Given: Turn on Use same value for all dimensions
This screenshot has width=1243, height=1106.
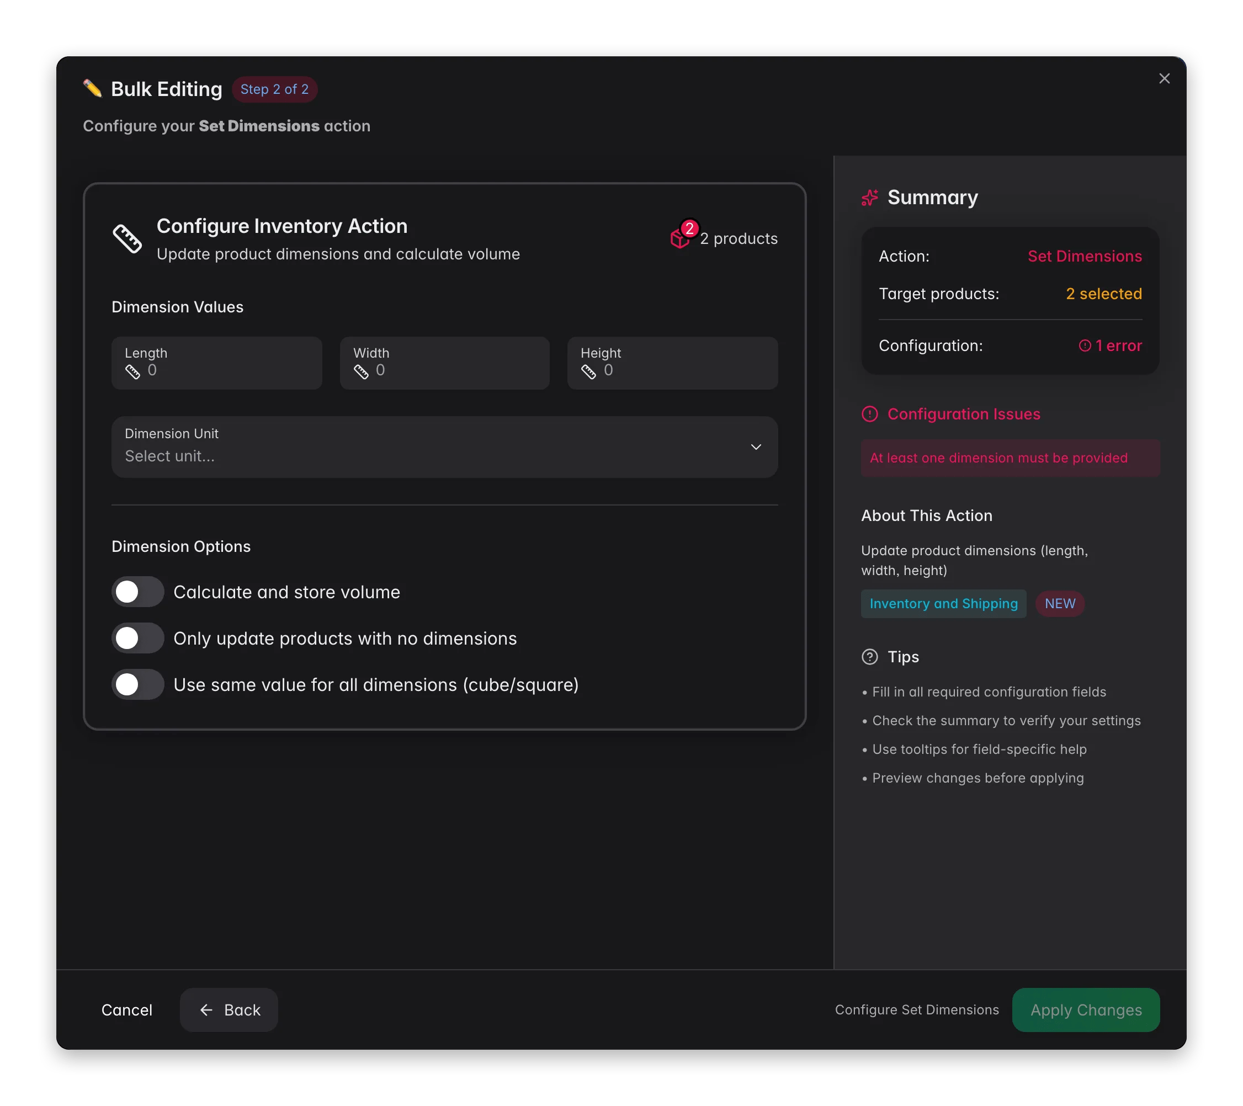Looking at the screenshot, I should [x=137, y=685].
